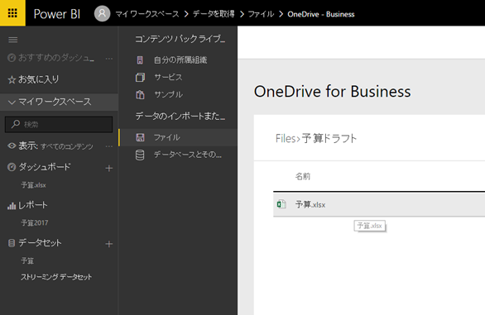Click the Power BI logo text
Viewport: 485px width, 315px height.
click(x=57, y=14)
